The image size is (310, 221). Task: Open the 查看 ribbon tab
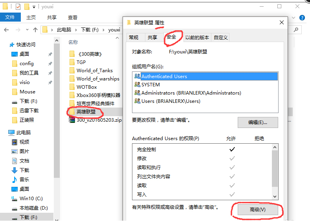click(73, 18)
